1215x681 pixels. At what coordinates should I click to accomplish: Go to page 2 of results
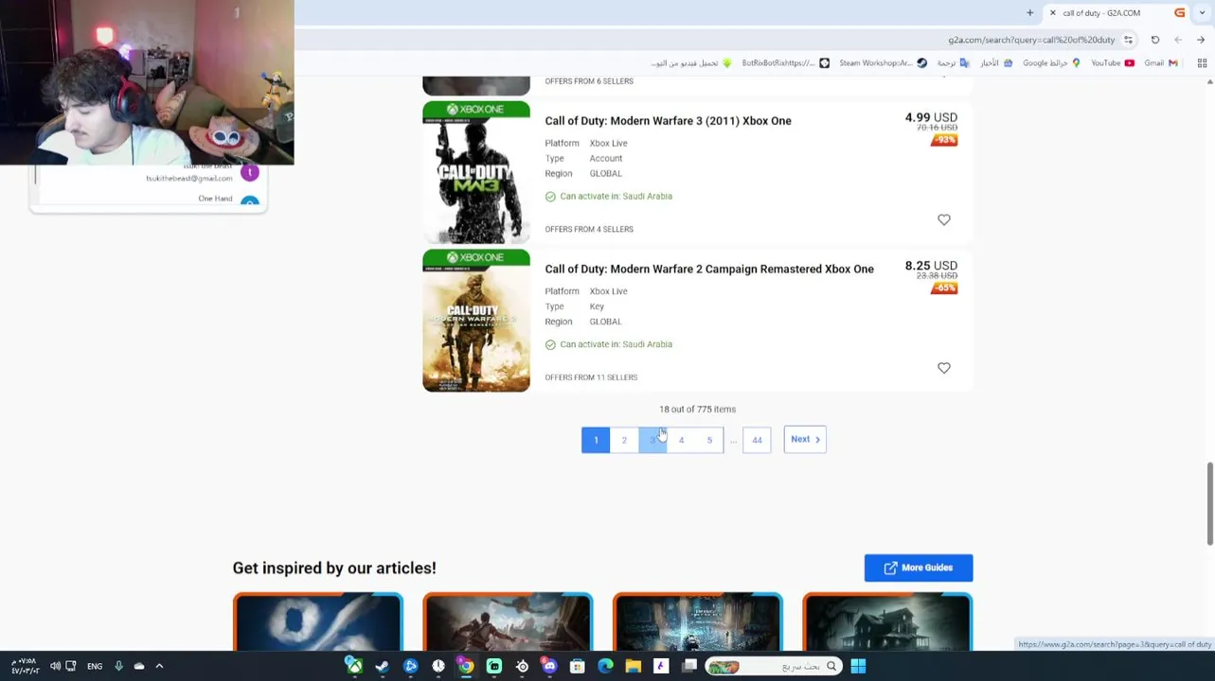click(x=624, y=440)
